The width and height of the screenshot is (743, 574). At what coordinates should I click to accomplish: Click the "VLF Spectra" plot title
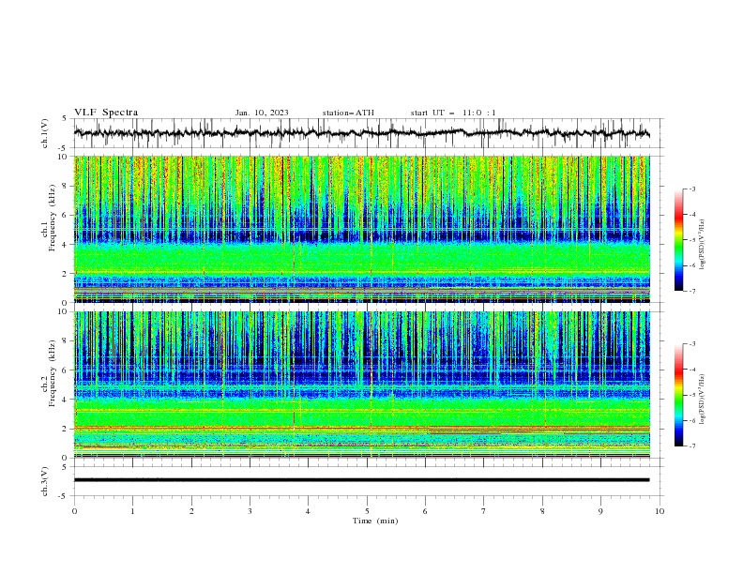(x=106, y=113)
